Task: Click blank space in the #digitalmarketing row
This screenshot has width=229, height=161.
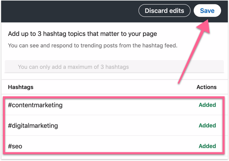Action: coord(128,125)
